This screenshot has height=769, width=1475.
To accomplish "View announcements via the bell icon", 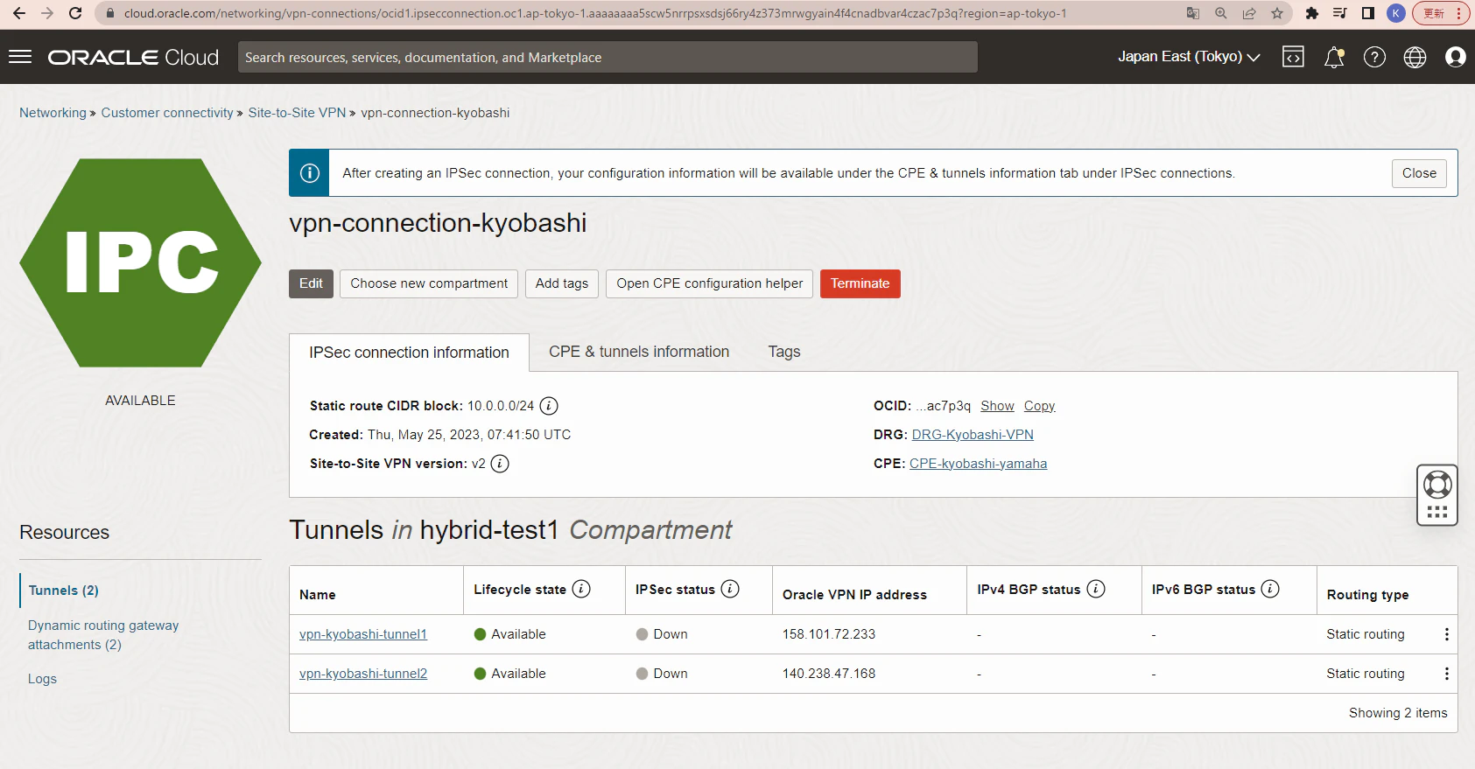I will point(1334,57).
